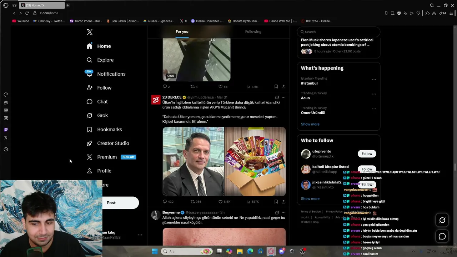Open more options on the 23 DERECE post

click(x=283, y=97)
